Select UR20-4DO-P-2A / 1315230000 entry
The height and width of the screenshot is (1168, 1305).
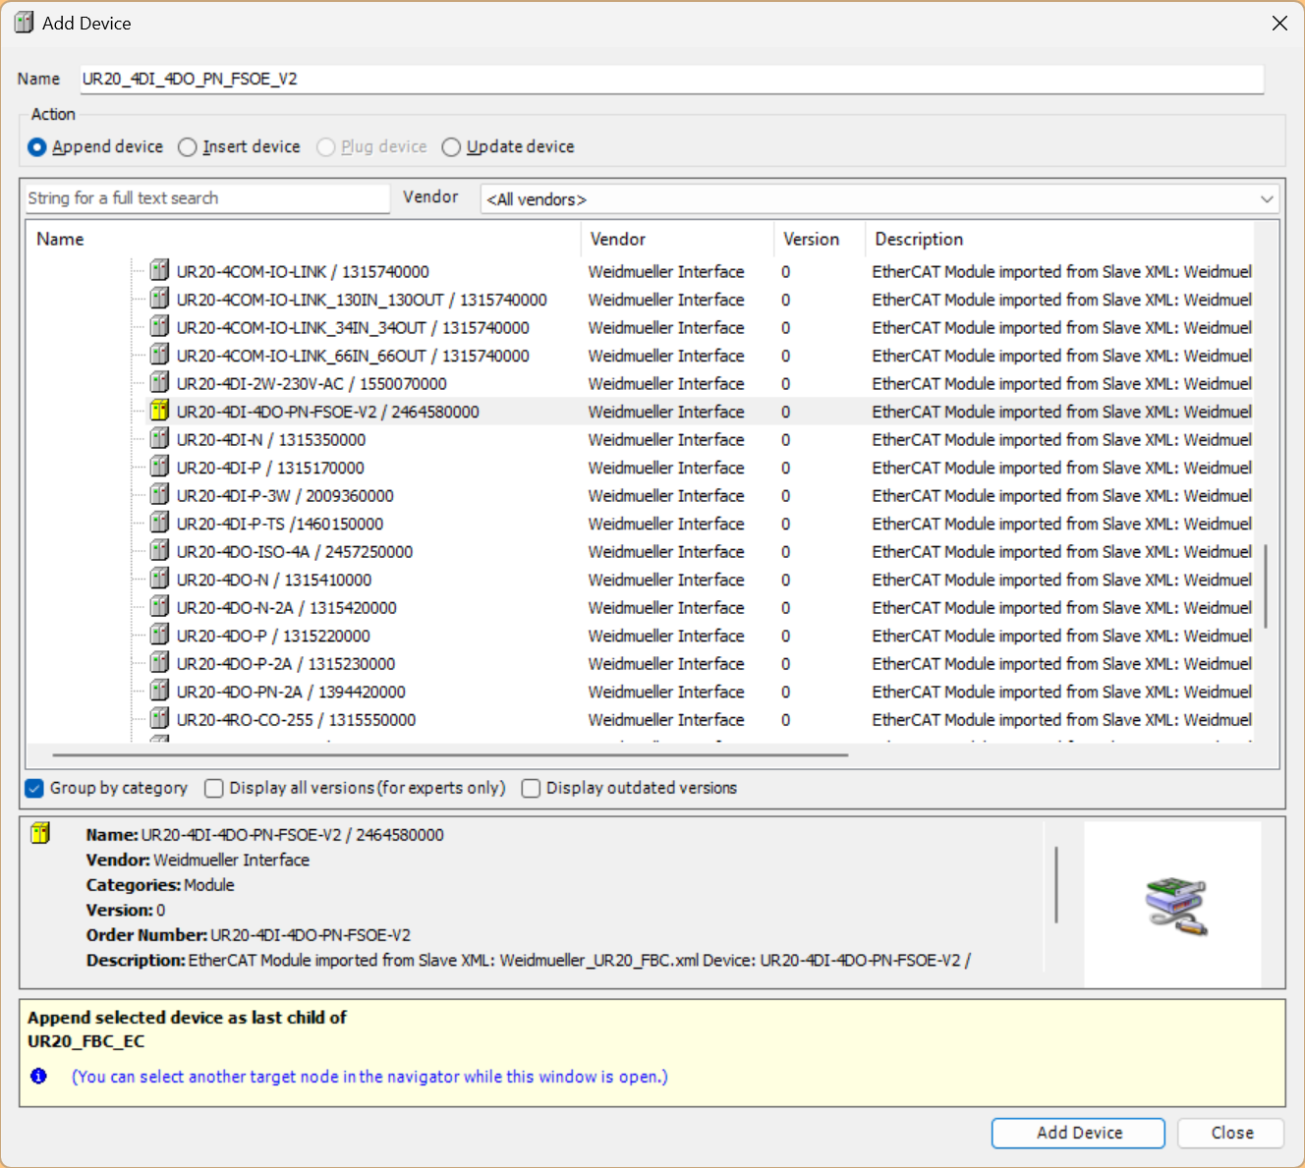[x=286, y=663]
